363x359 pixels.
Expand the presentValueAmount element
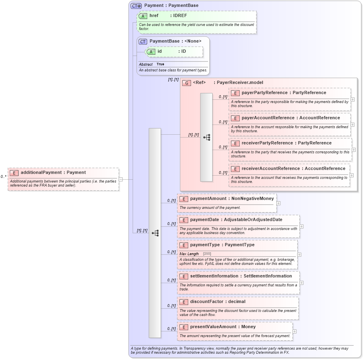pyautogui.click(x=294, y=331)
